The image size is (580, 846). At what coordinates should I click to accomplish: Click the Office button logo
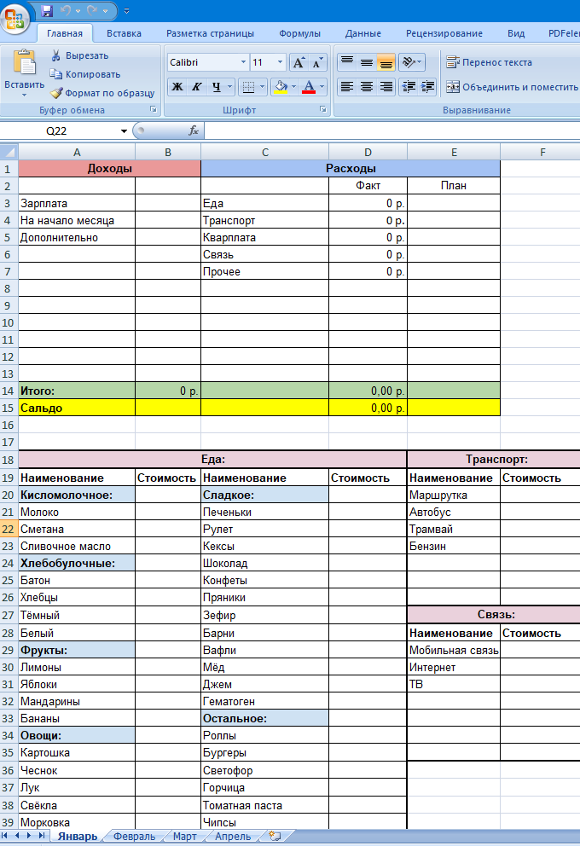[18, 17]
